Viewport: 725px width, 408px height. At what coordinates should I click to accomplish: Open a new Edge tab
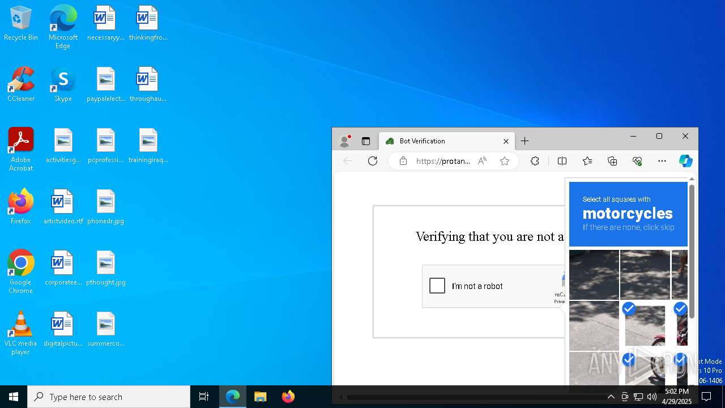click(524, 141)
